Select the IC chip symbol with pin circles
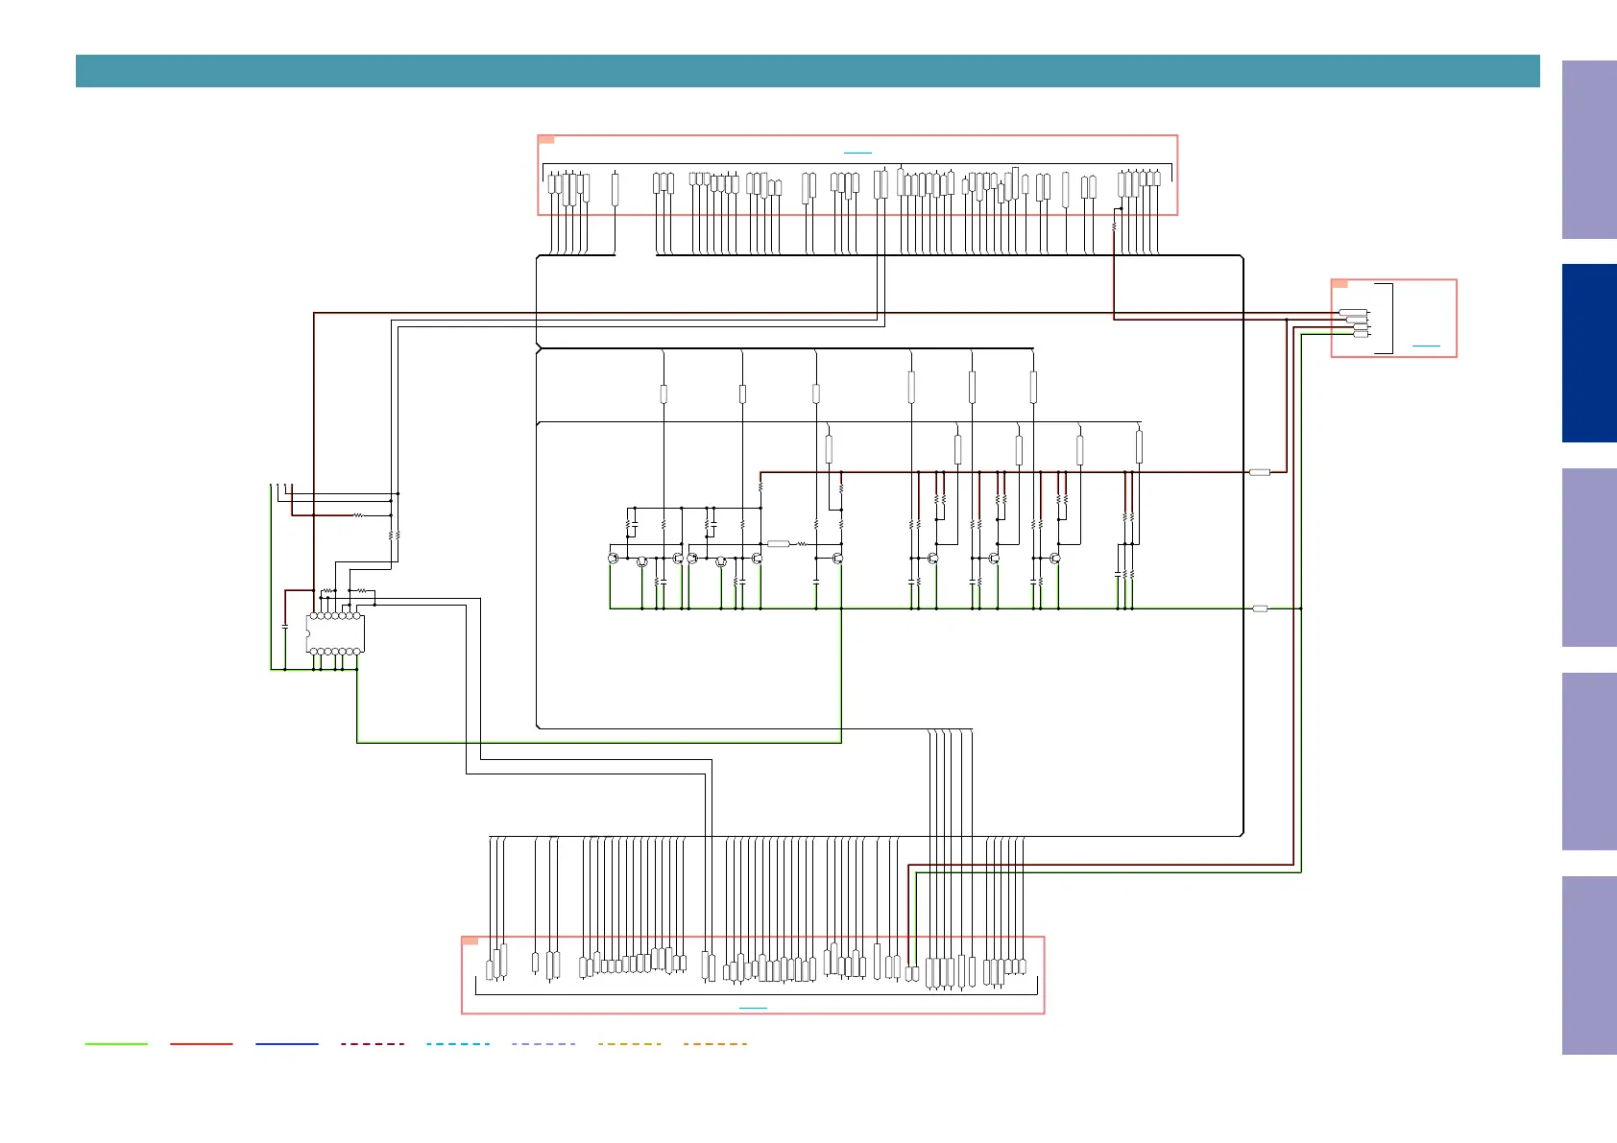 pos(335,633)
